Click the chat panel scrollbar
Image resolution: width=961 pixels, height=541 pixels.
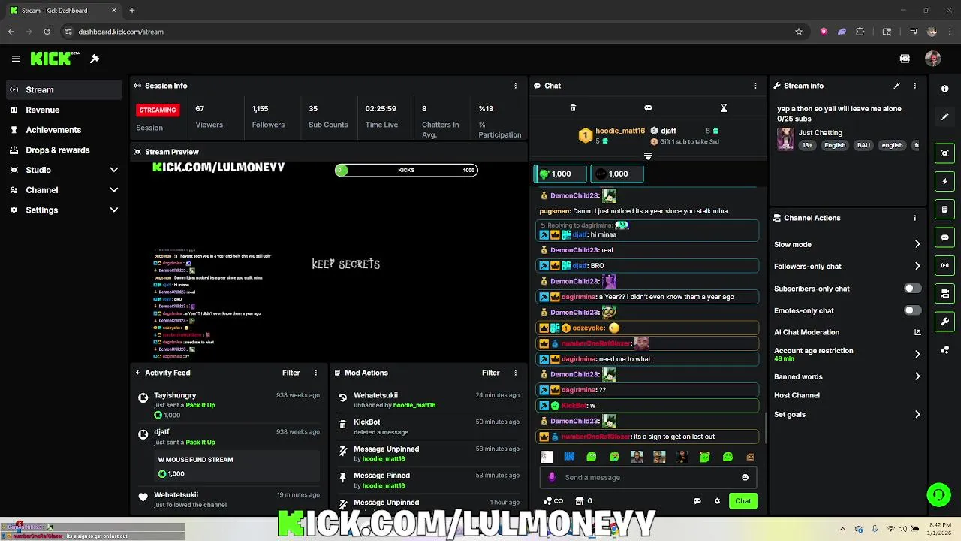pyautogui.click(x=765, y=428)
